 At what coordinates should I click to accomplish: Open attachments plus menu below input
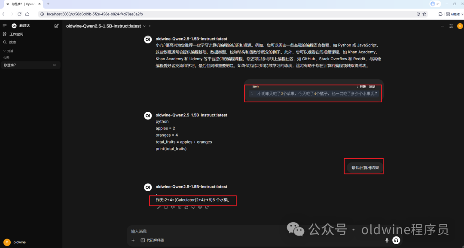pyautogui.click(x=133, y=240)
